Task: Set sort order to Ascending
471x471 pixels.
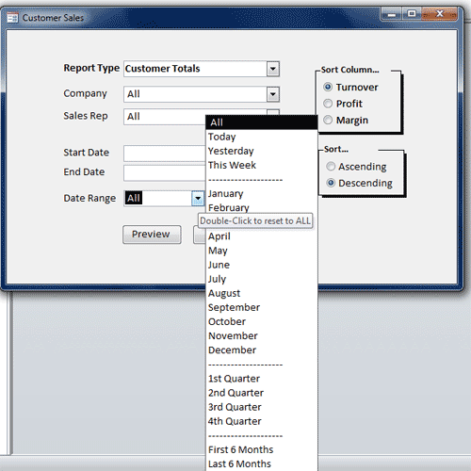Action: [331, 166]
